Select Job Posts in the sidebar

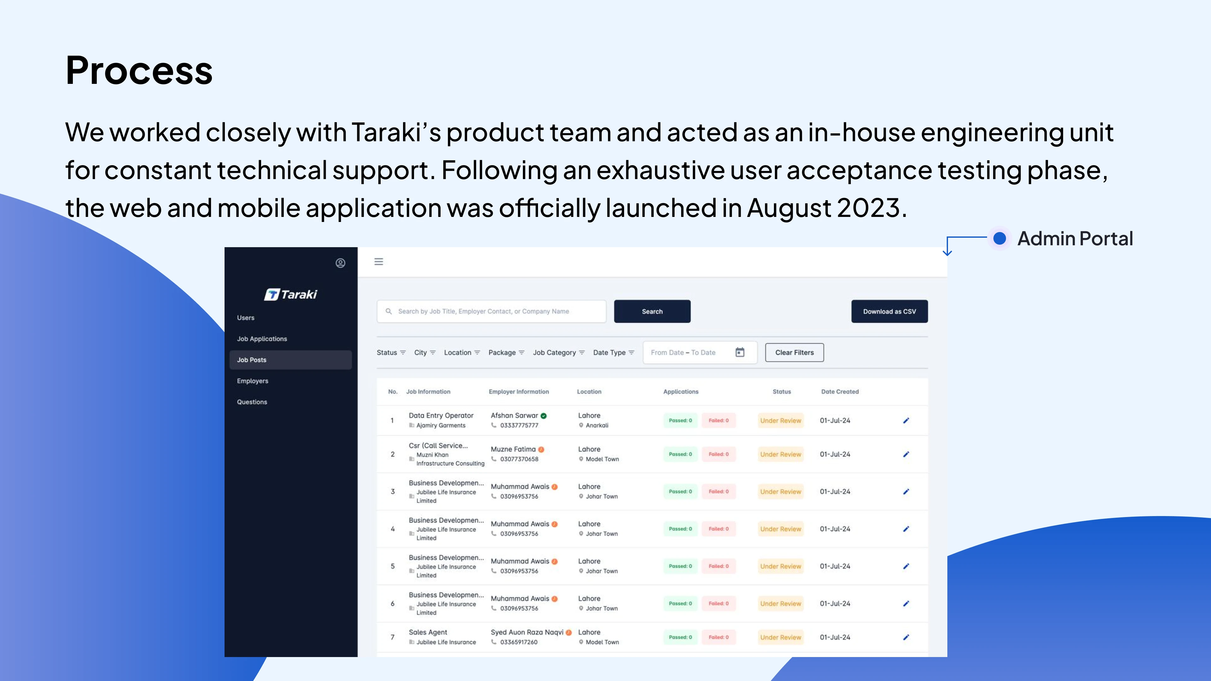pyautogui.click(x=290, y=359)
